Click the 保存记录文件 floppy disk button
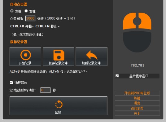Screen dimensions: 166x122 [59, 56]
